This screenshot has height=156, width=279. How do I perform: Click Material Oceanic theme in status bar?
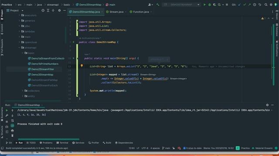[x=262, y=148]
